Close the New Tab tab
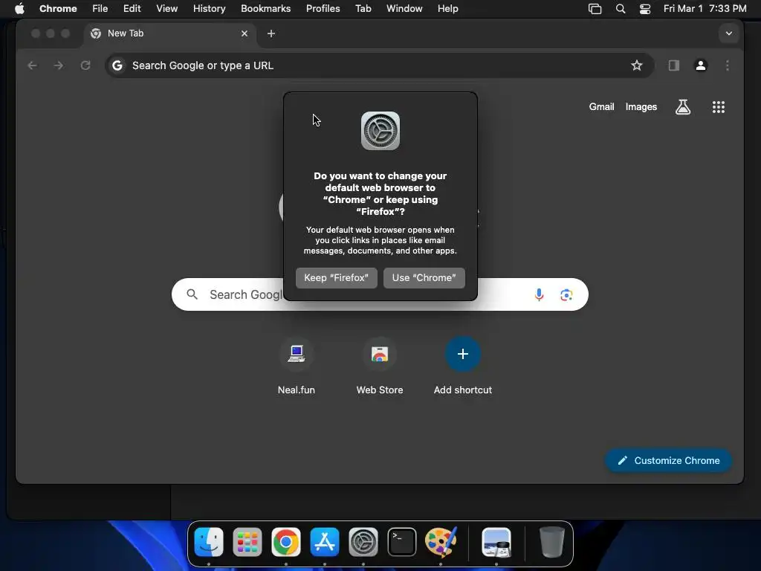Viewport: 761px width, 571px height. pos(245,33)
